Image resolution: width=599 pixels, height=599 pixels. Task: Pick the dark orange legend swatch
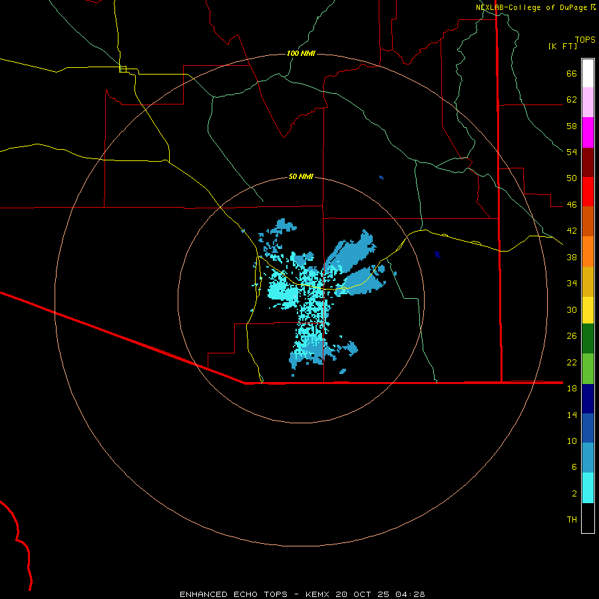pos(588,222)
